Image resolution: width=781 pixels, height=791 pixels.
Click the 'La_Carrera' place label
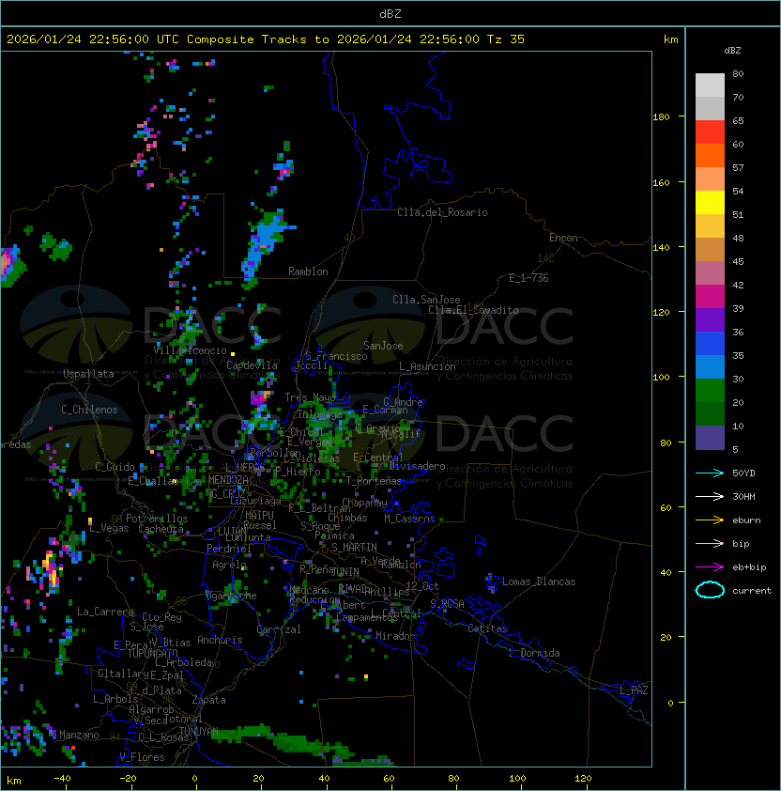point(105,612)
